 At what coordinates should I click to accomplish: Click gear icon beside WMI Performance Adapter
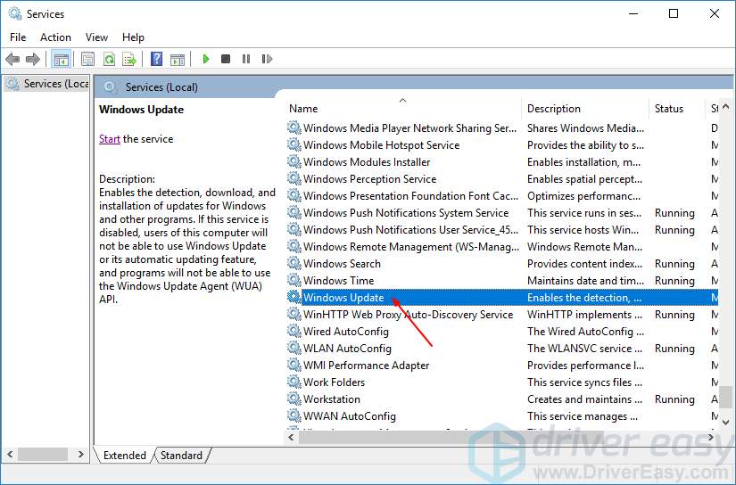point(294,365)
